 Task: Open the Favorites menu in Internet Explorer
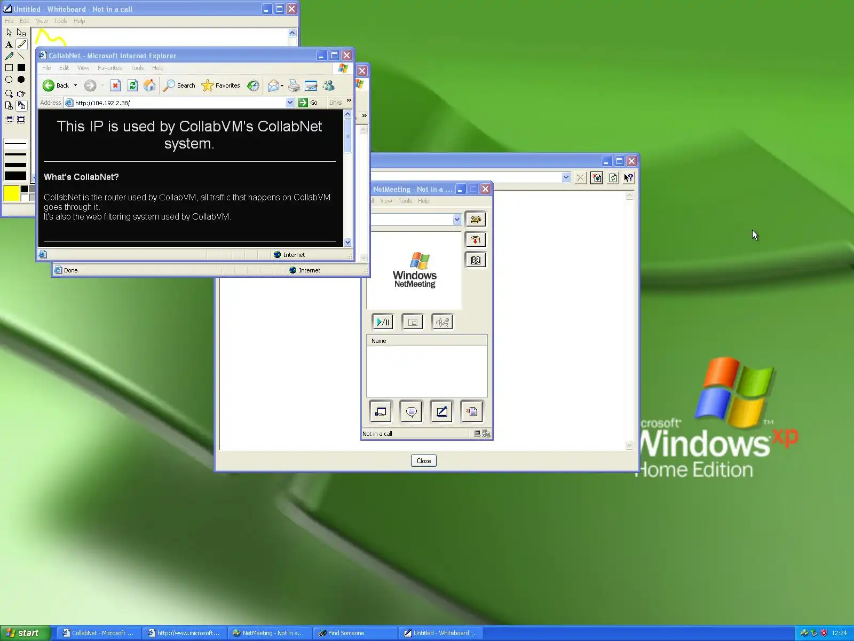point(109,68)
